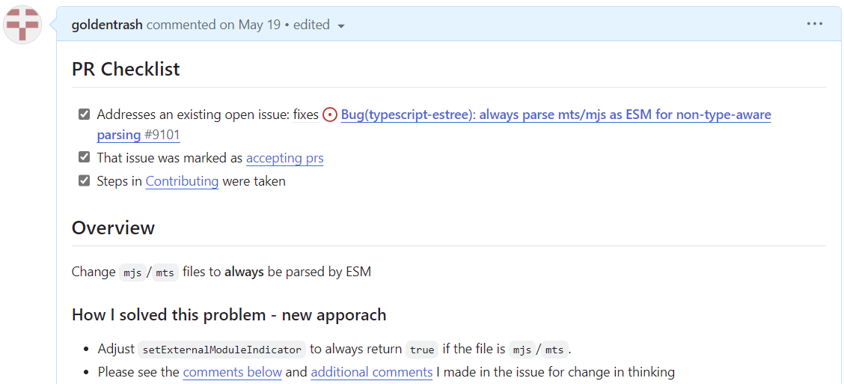
Task: Open the comment options ellipsis menu
Action: tap(814, 24)
